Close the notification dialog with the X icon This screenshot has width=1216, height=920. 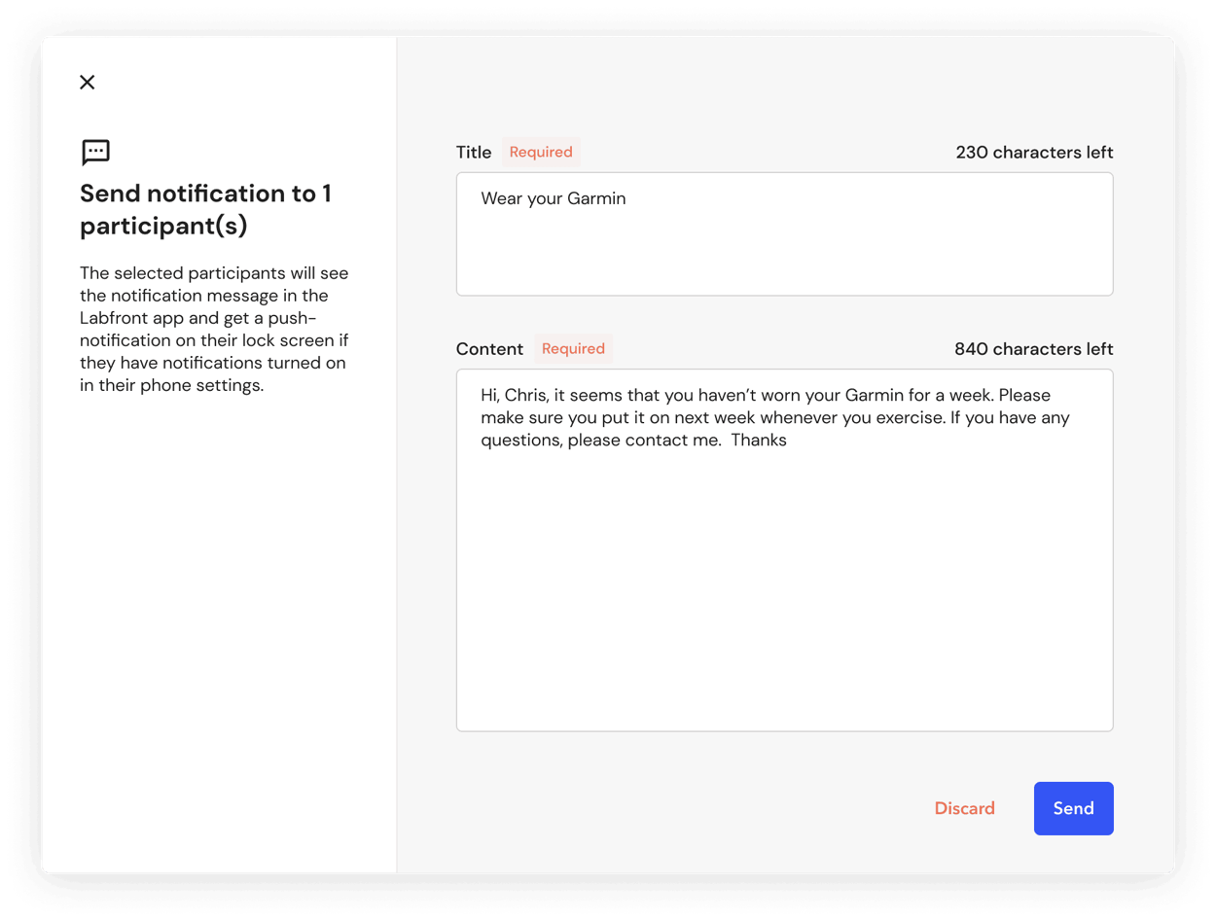(88, 83)
